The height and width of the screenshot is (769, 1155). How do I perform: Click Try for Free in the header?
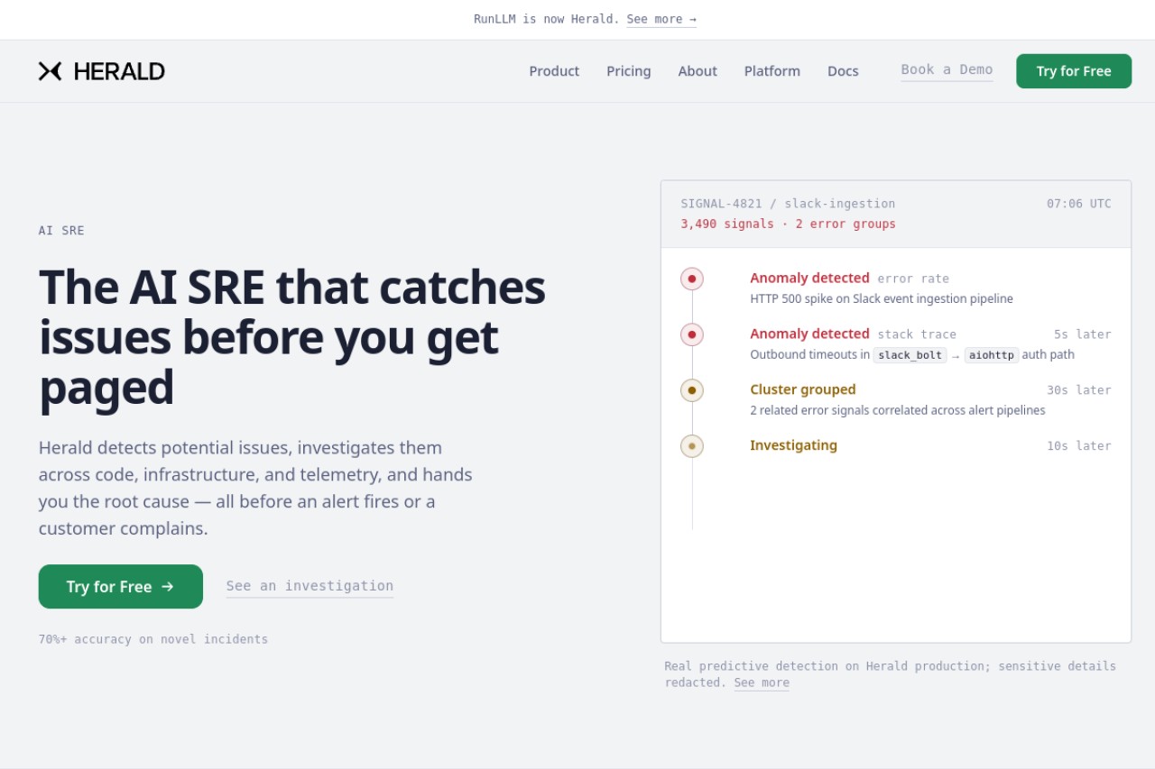point(1074,71)
